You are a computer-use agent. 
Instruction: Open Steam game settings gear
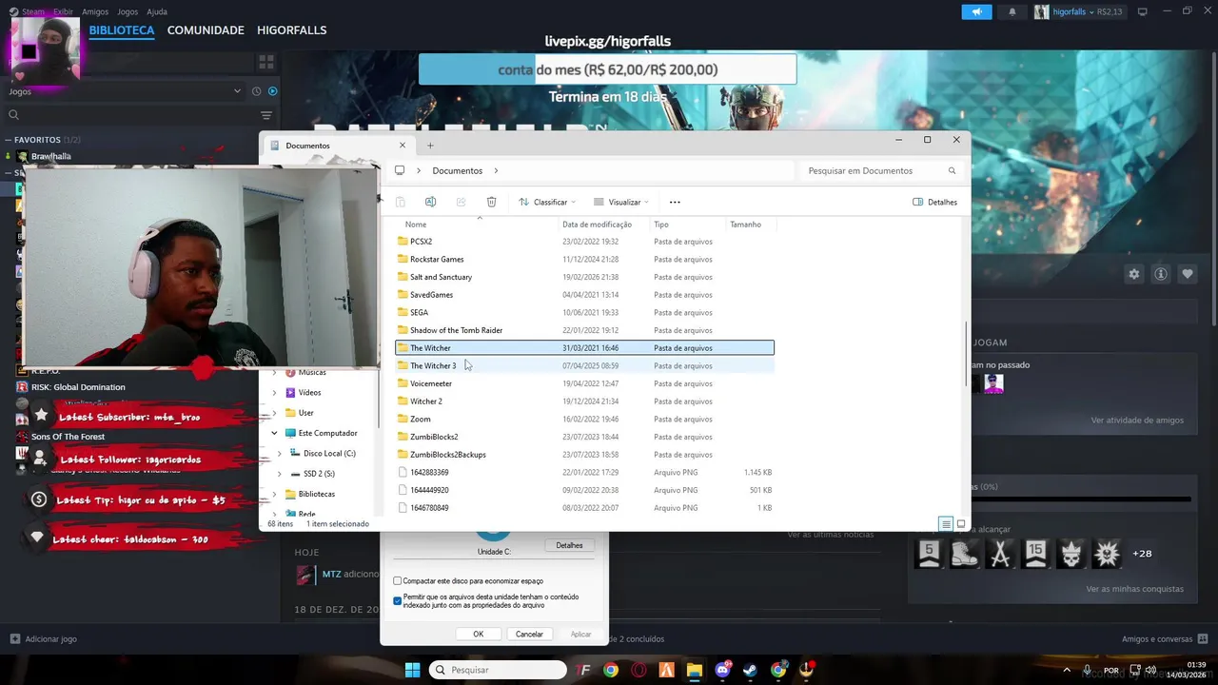(x=1133, y=274)
